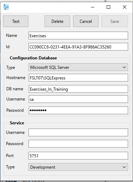Viewport: 133px width, 182px height.
Task: Open the Microsoft SQL Server type dropdown
Action: point(78,67)
